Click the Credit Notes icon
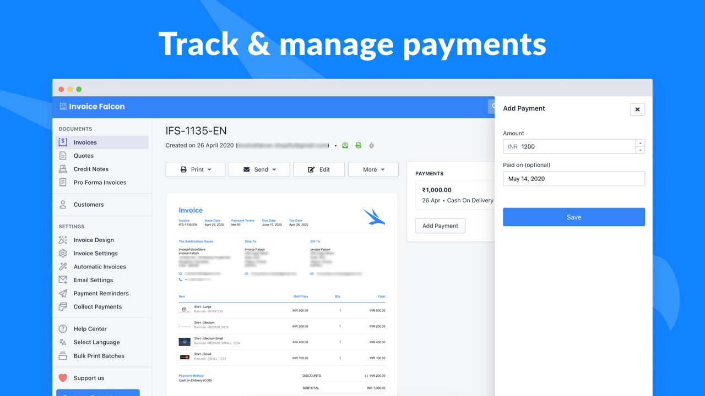Image resolution: width=705 pixels, height=396 pixels. 64,169
